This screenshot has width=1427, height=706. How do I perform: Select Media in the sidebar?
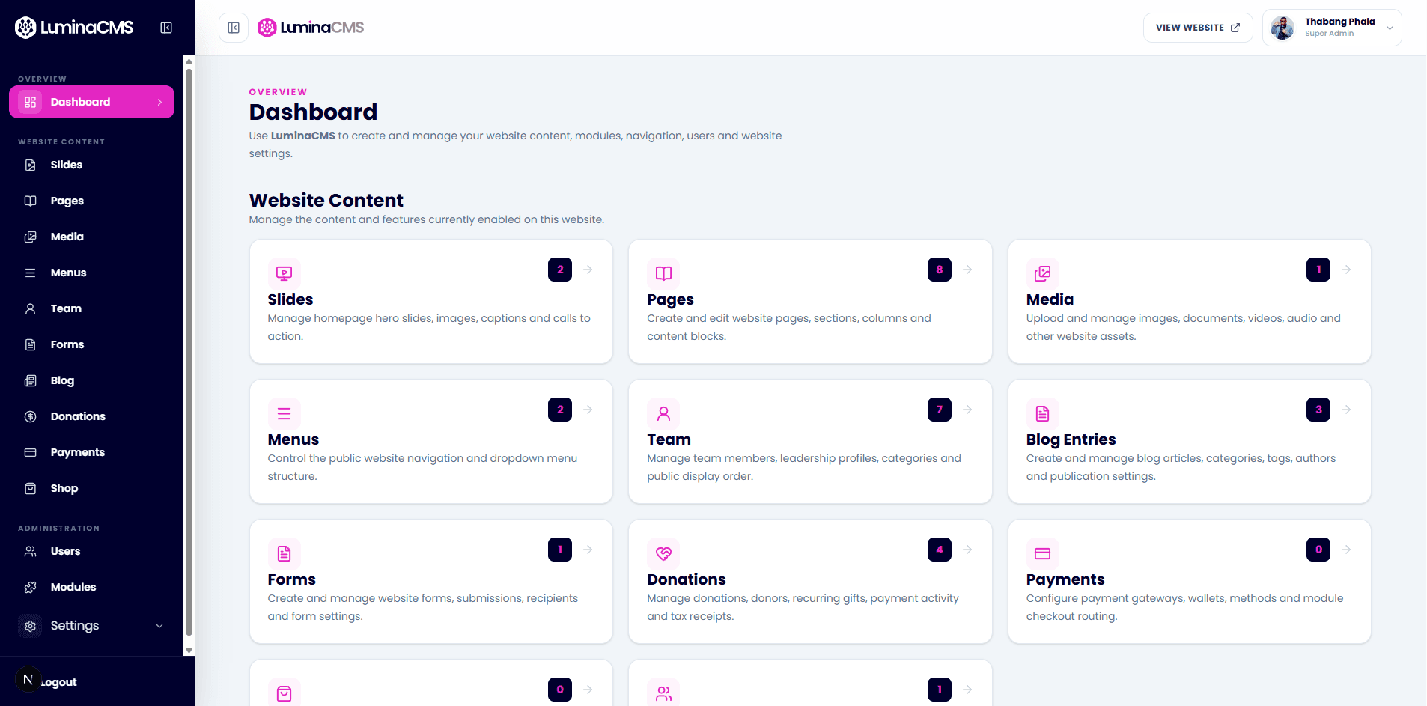tap(91, 237)
